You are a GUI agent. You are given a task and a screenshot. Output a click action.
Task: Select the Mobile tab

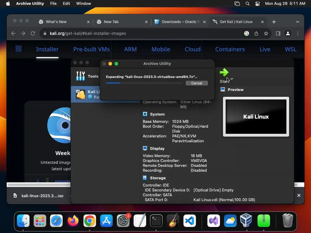coord(161,49)
